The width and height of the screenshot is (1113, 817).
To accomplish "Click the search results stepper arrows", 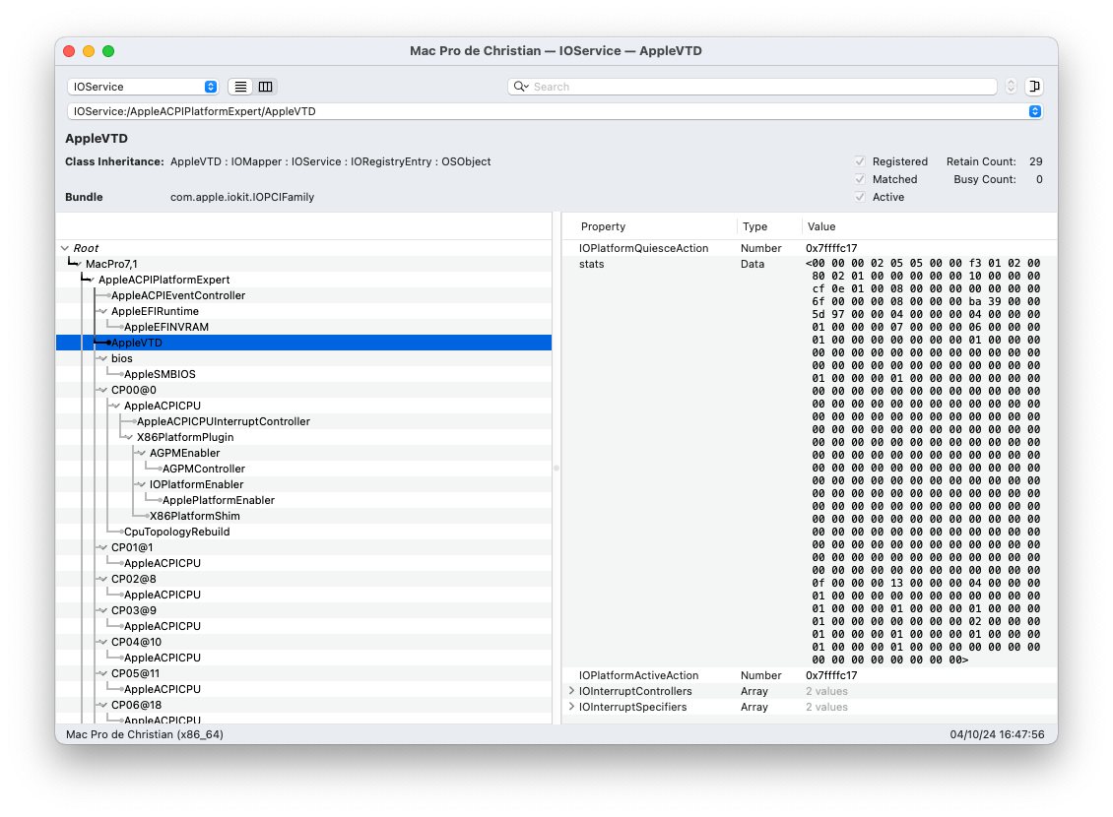I will [x=1011, y=87].
